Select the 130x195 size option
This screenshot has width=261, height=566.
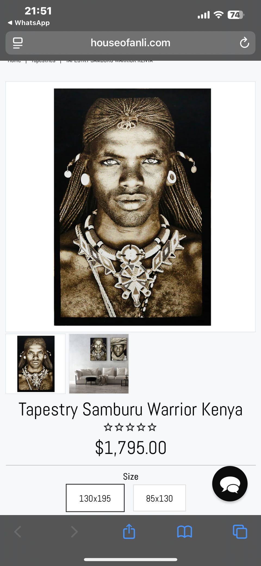(95, 498)
